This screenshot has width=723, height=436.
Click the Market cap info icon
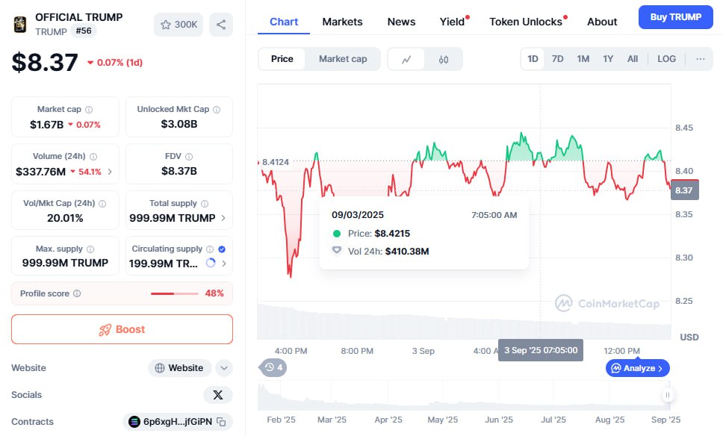pos(89,110)
